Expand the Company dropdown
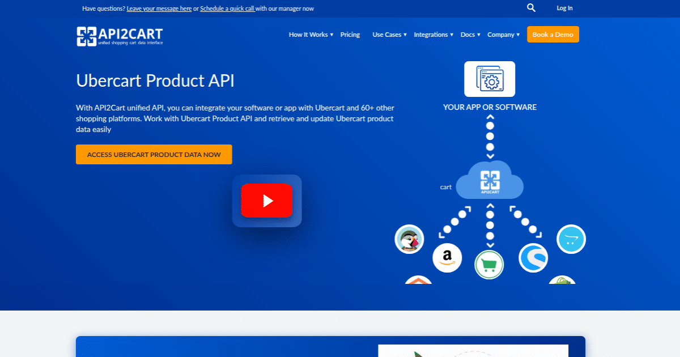 (504, 35)
